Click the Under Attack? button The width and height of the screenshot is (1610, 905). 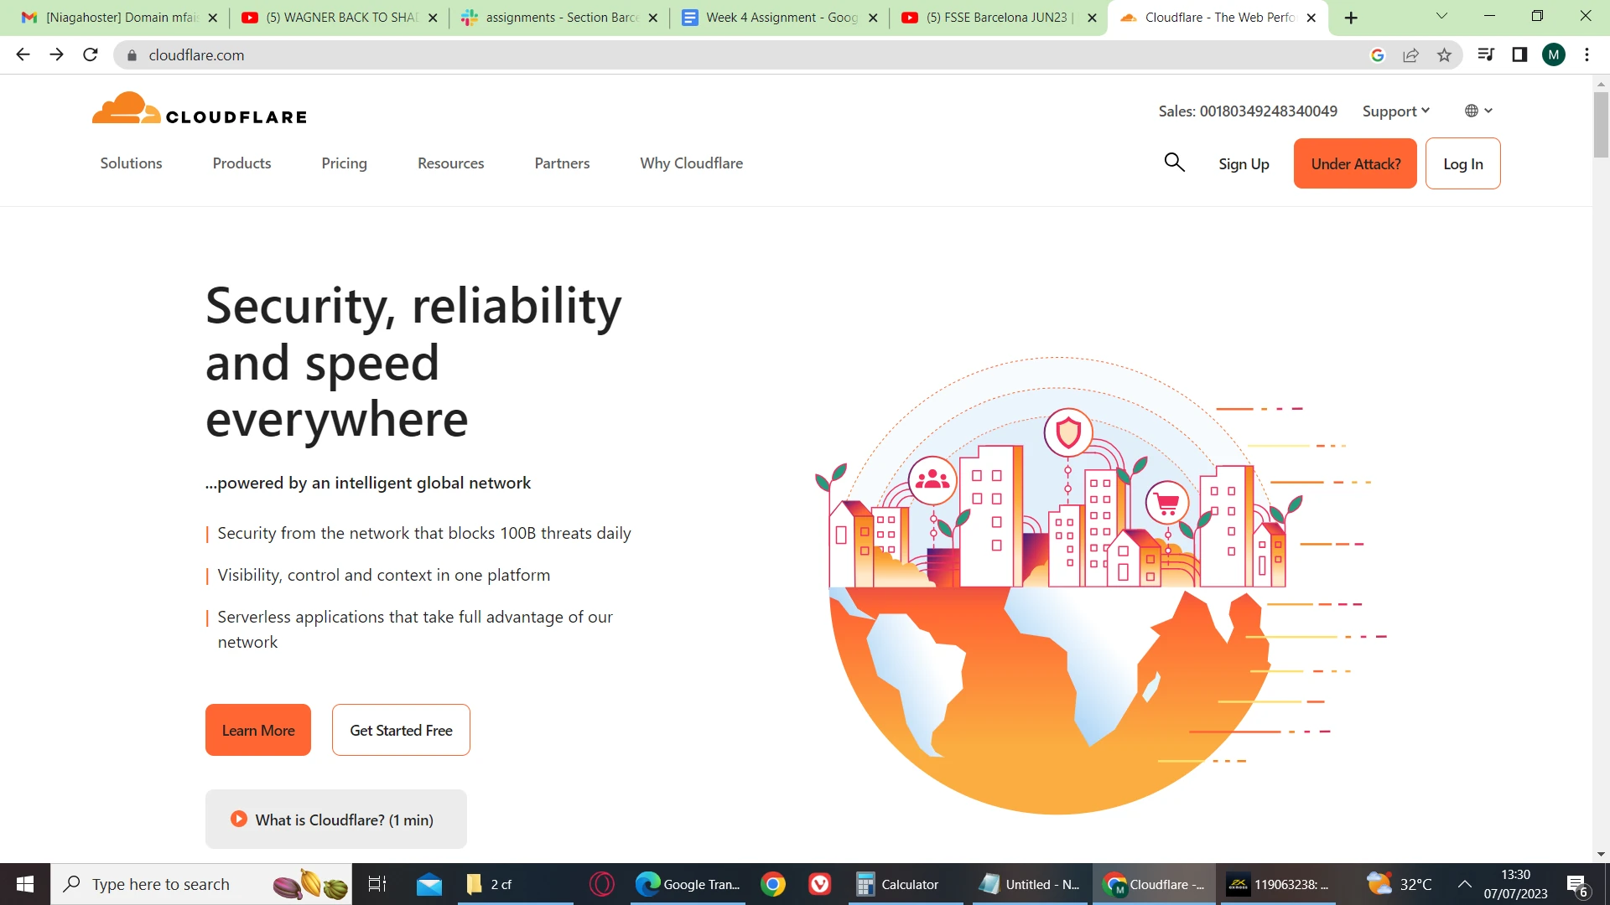1355,164
